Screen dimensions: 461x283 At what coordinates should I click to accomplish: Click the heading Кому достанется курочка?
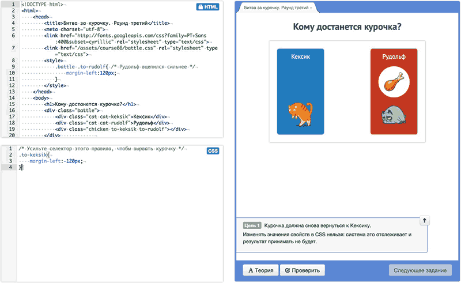pos(347,27)
